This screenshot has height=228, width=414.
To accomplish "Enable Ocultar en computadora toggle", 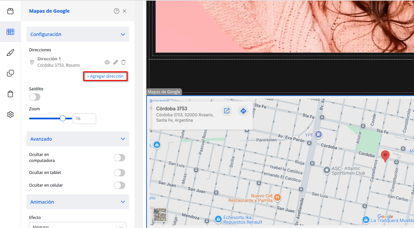I will pyautogui.click(x=119, y=157).
